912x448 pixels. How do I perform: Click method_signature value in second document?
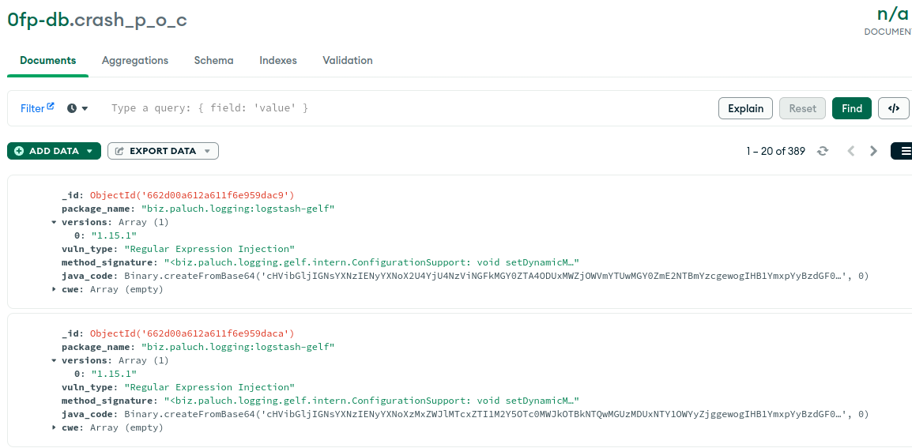coord(371,401)
